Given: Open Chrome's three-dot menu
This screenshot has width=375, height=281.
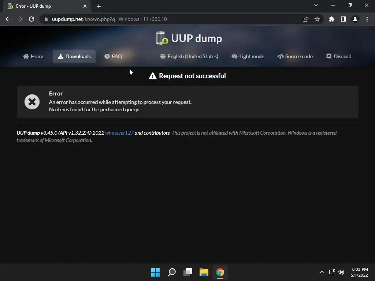Looking at the screenshot, I should pyautogui.click(x=367, y=19).
